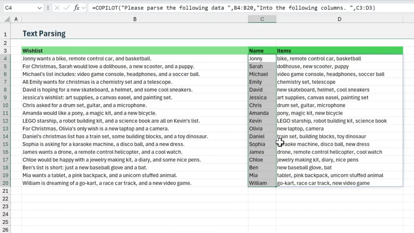This screenshot has width=414, height=233.
Task: Select the cell 'Daniel's christmas list has'
Action: point(135,136)
